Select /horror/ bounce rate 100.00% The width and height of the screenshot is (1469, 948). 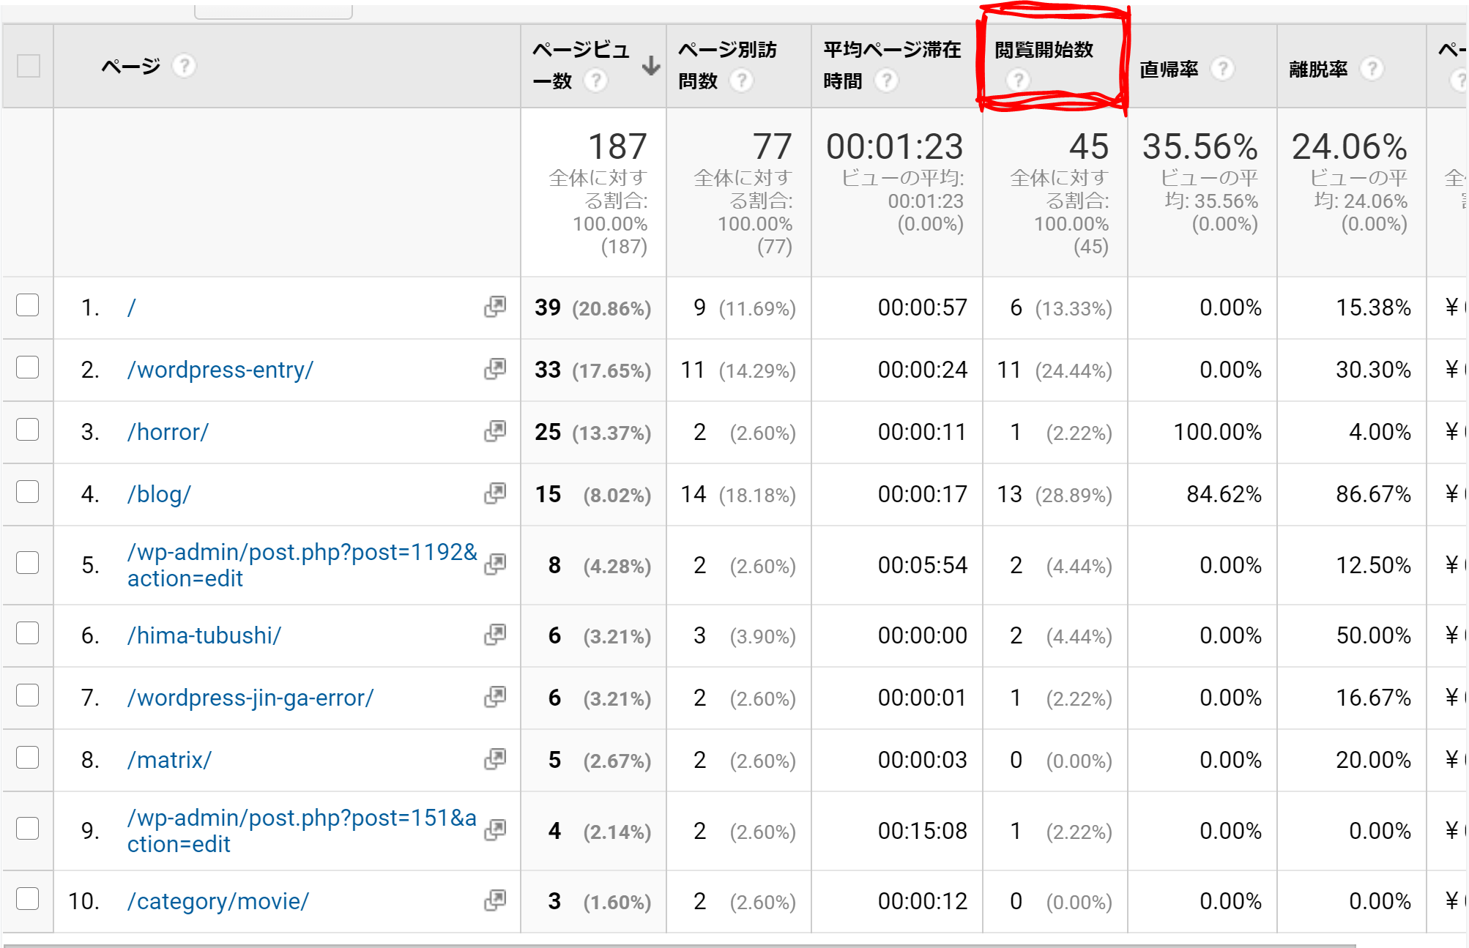point(1217,432)
